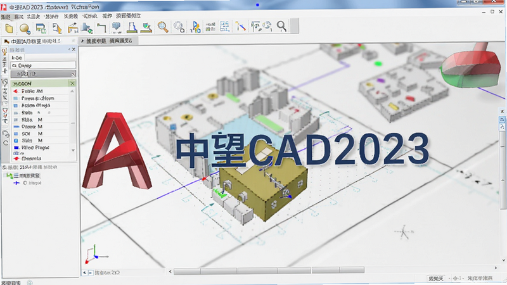Click the search field in left panel
Image resolution: width=507 pixels, height=285 pixels.
coord(43,66)
